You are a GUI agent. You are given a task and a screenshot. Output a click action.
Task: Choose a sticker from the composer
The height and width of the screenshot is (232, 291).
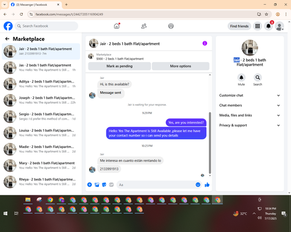tap(104, 184)
